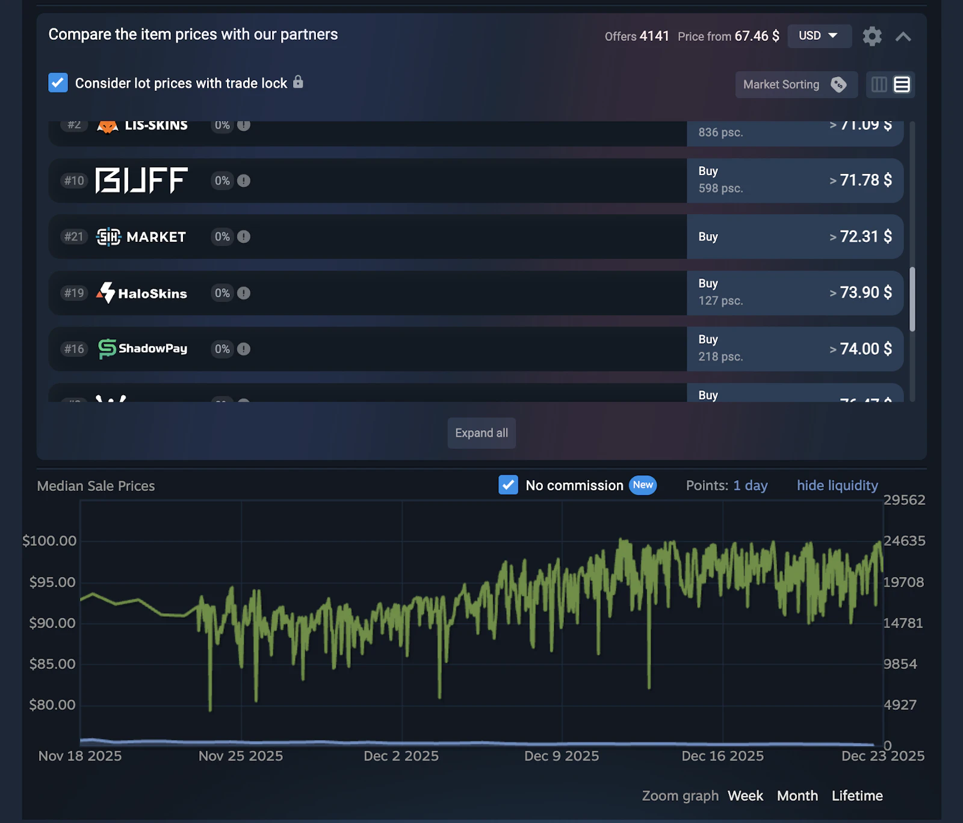The width and height of the screenshot is (963, 823).
Task: Open the ShadowPay logo
Action: (x=143, y=349)
